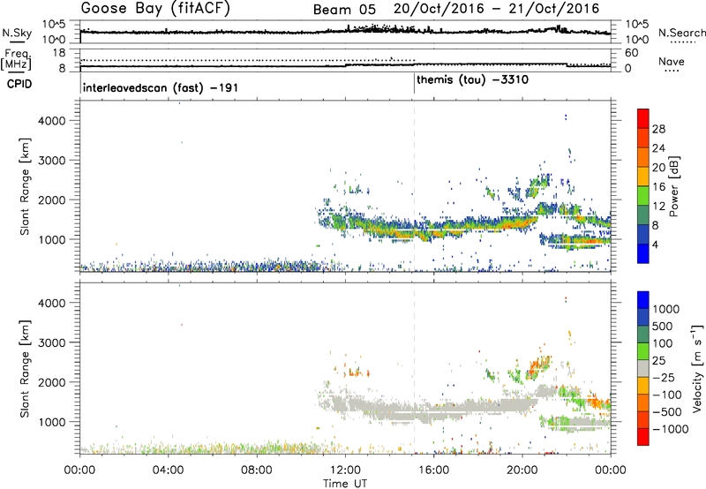Viewport: 706px width, 489px height.
Task: Click the 'Velocity [m s-1]' color bar label
Action: [x=697, y=368]
